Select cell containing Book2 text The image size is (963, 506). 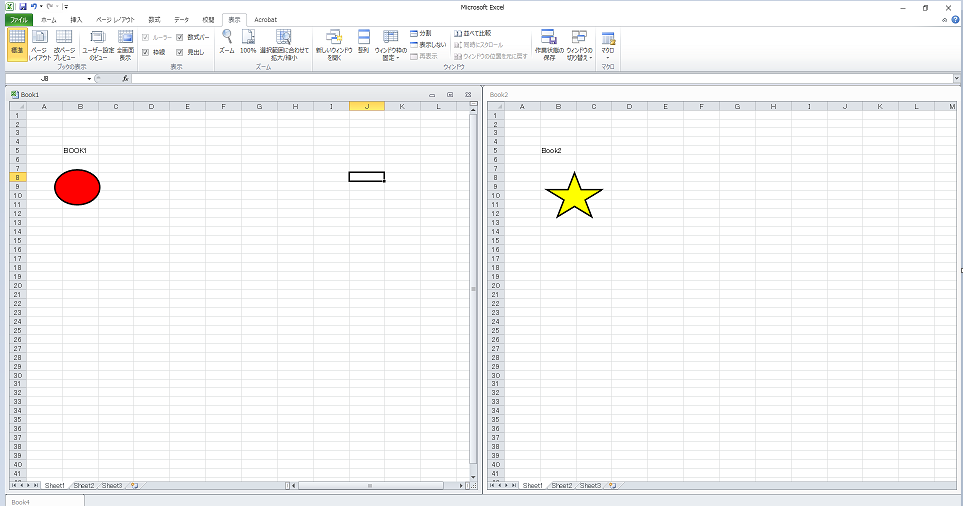click(558, 151)
